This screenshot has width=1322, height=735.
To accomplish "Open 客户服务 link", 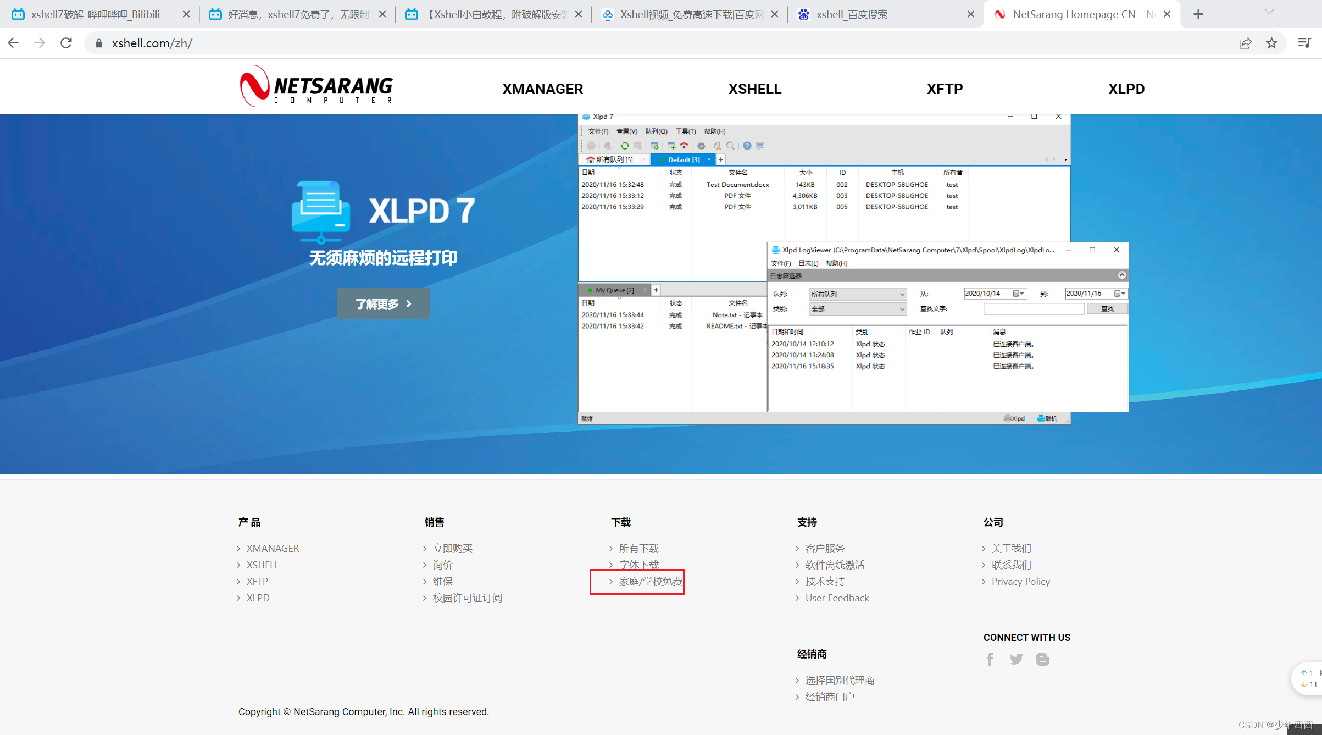I will click(x=825, y=548).
